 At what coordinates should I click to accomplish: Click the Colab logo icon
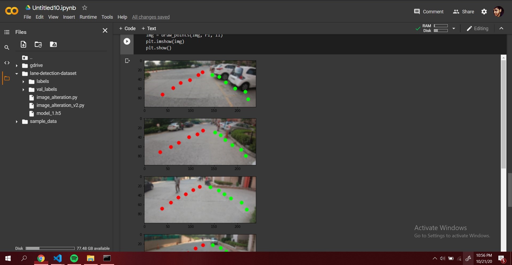point(12,11)
